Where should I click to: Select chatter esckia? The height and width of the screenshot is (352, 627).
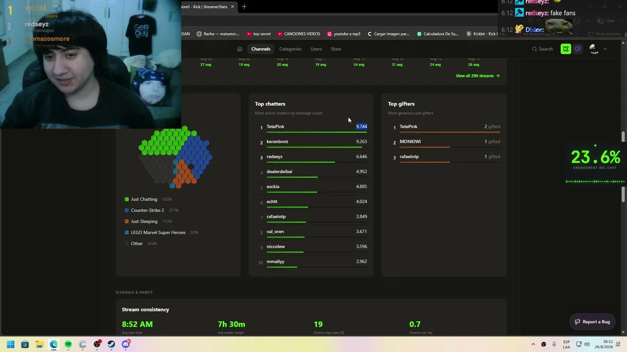(x=273, y=187)
